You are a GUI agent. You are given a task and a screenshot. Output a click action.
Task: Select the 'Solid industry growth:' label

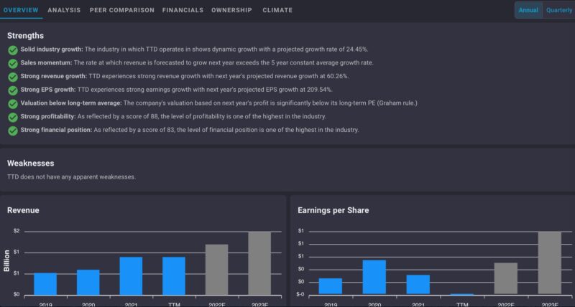[x=52, y=49]
